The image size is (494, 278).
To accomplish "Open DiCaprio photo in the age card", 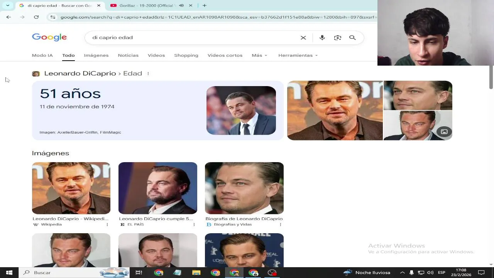I will 241,110.
